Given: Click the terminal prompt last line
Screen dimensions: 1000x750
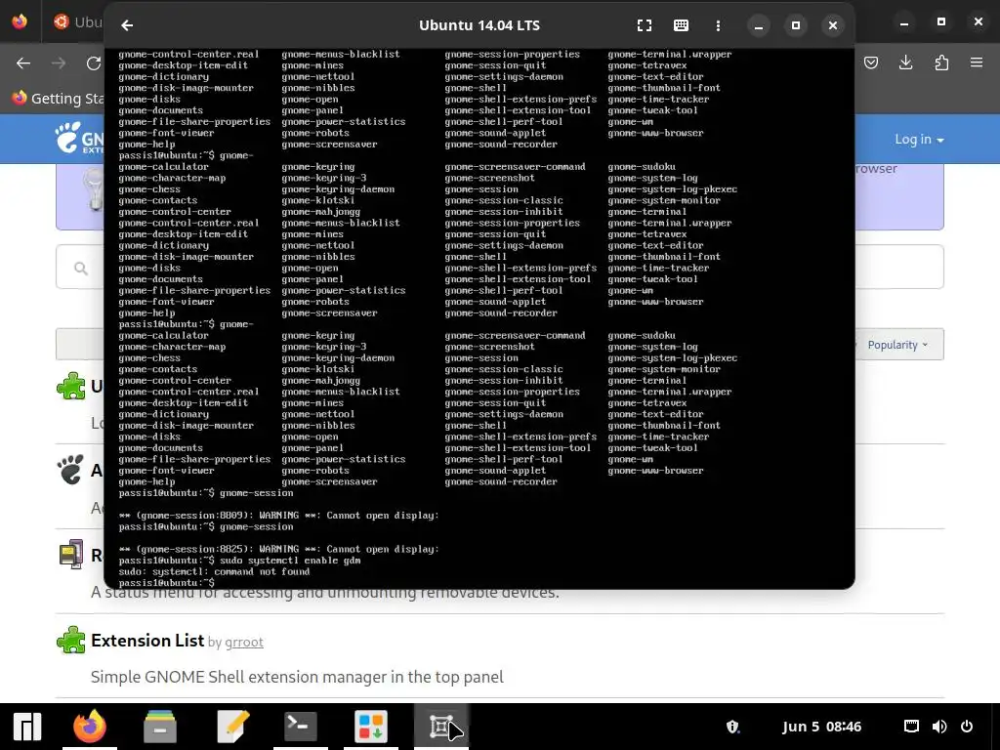Looking at the screenshot, I should 166,583.
